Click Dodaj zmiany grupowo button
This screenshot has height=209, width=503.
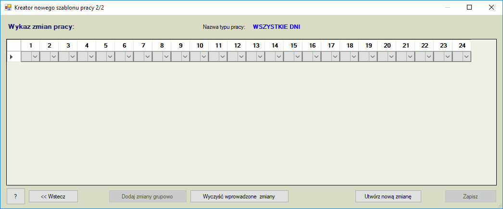tap(147, 196)
